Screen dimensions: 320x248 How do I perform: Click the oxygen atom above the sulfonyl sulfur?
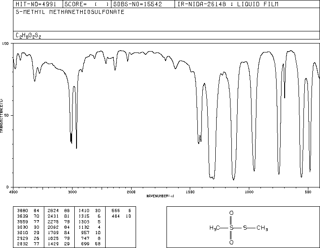[x=231, y=213]
